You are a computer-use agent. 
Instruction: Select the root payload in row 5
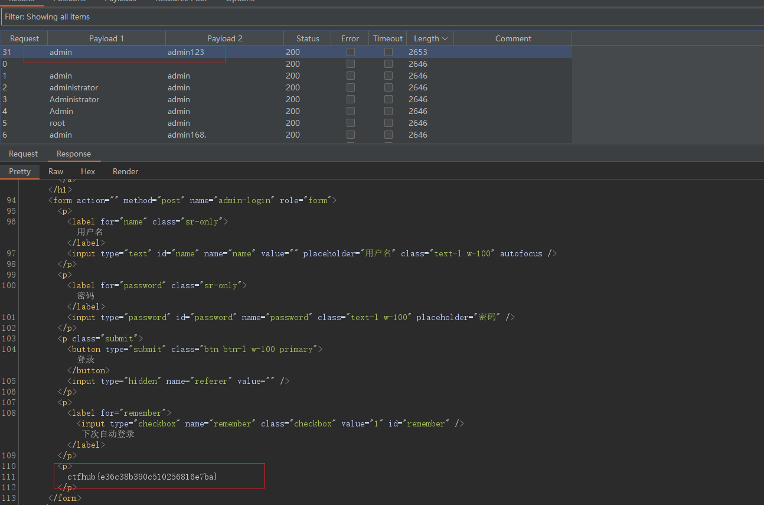(x=57, y=123)
